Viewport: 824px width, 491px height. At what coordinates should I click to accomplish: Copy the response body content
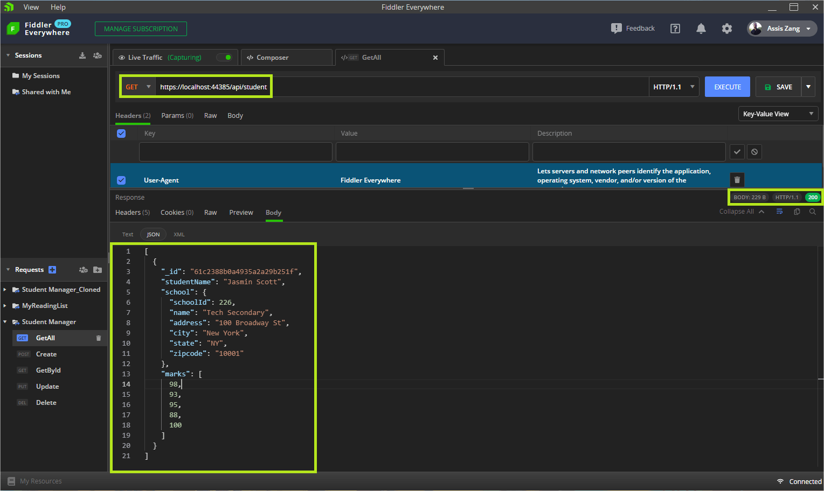click(797, 212)
